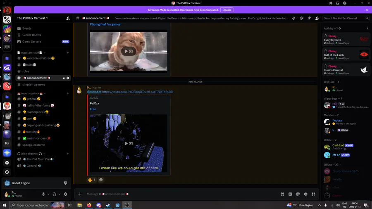Open Carl-bot member profile

click(x=346, y=147)
